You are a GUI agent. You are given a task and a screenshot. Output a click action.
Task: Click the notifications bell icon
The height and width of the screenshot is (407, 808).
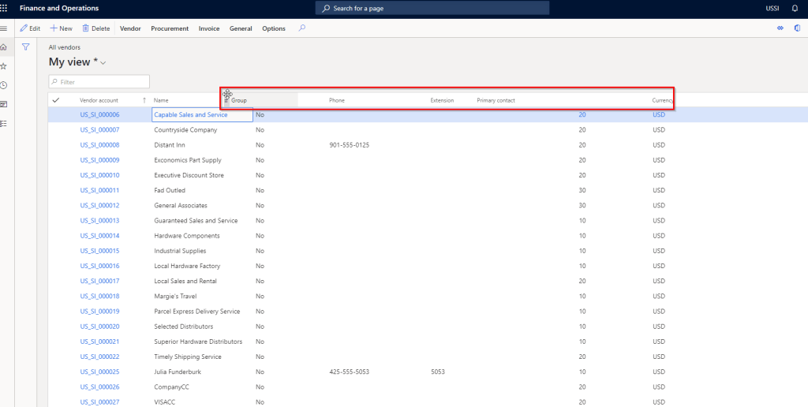click(x=795, y=8)
